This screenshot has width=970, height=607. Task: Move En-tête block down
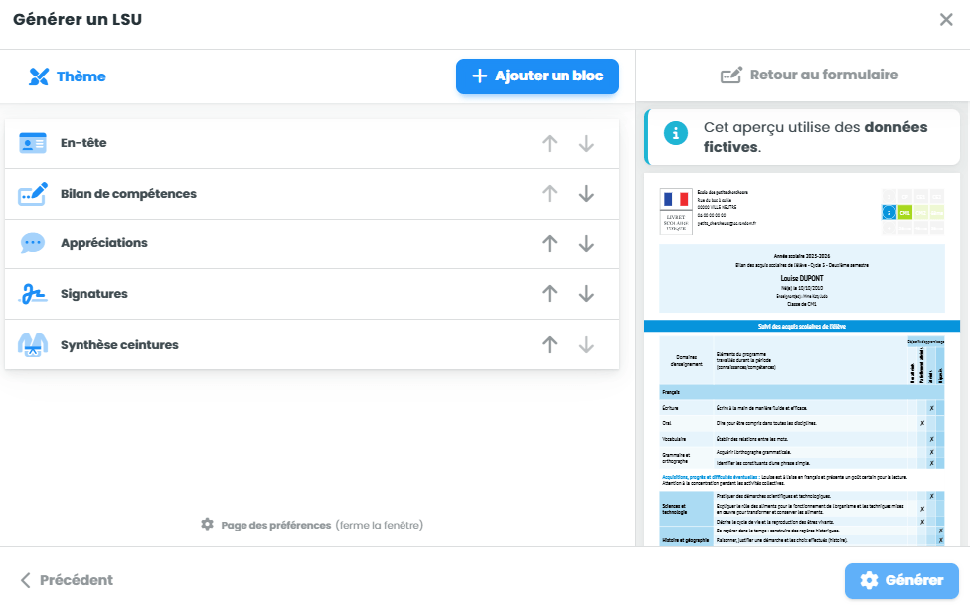click(586, 143)
